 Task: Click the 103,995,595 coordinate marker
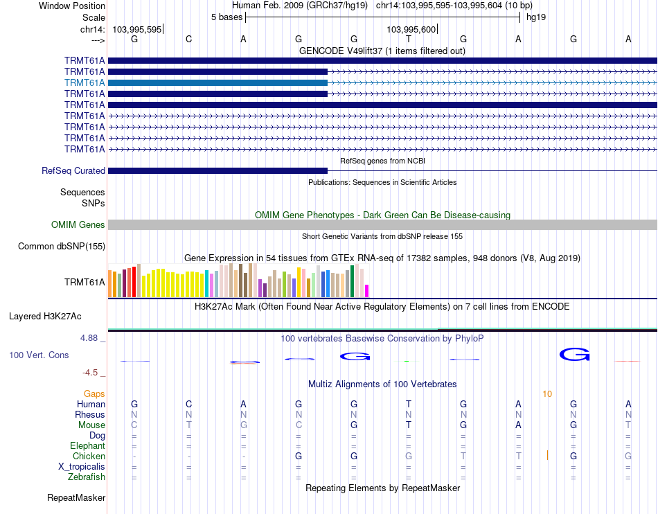(x=137, y=29)
